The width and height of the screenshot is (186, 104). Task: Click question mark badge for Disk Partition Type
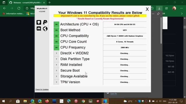[56, 59]
